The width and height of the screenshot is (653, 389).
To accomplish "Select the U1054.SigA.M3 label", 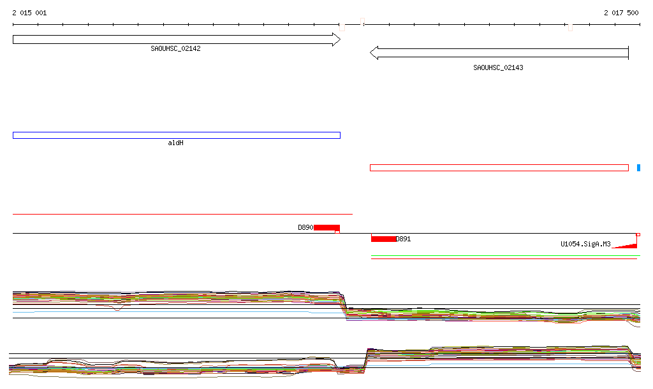I will pyautogui.click(x=585, y=244).
